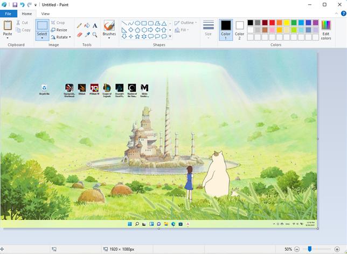Click the Undo arrow in title bar
Viewport: 347px width, 254px height.
coord(22,5)
